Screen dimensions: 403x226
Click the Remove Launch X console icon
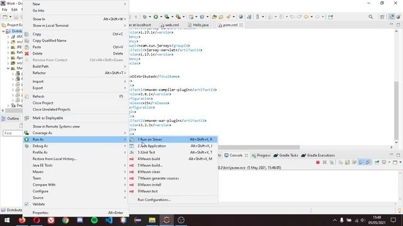pos(325,163)
